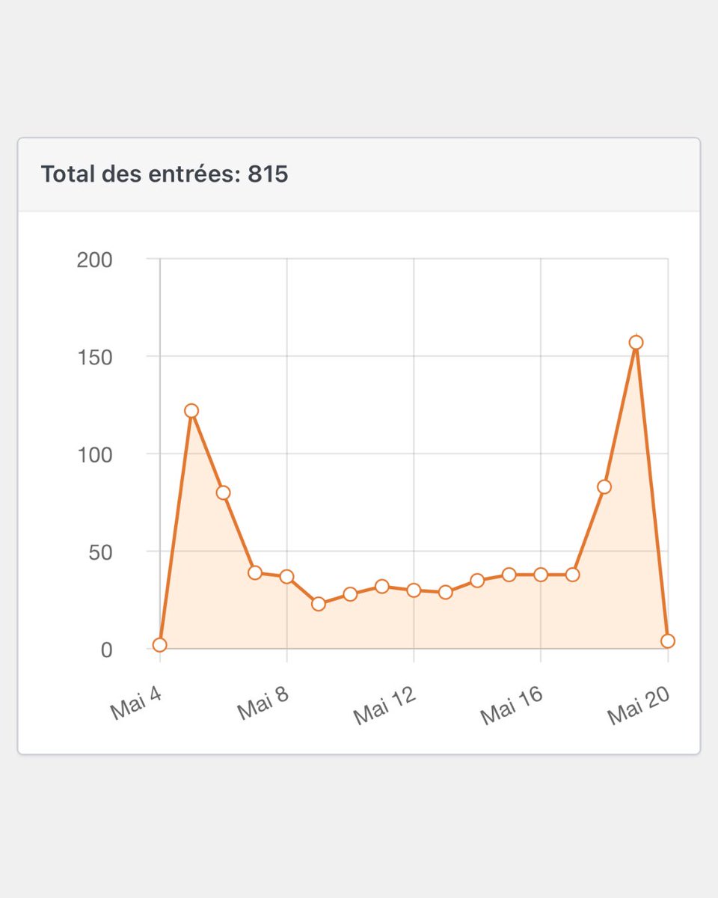718x898 pixels.
Task: Select the data point on the Mai 8 gridline
Action: coord(286,576)
